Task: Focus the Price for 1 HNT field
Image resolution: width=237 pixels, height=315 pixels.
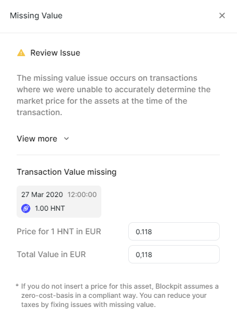Action: pyautogui.click(x=174, y=231)
